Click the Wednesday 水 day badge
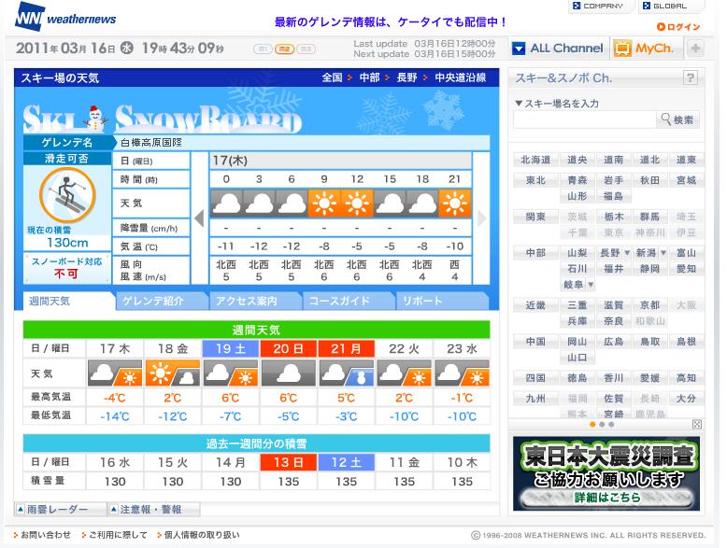727x548 pixels. click(x=126, y=49)
